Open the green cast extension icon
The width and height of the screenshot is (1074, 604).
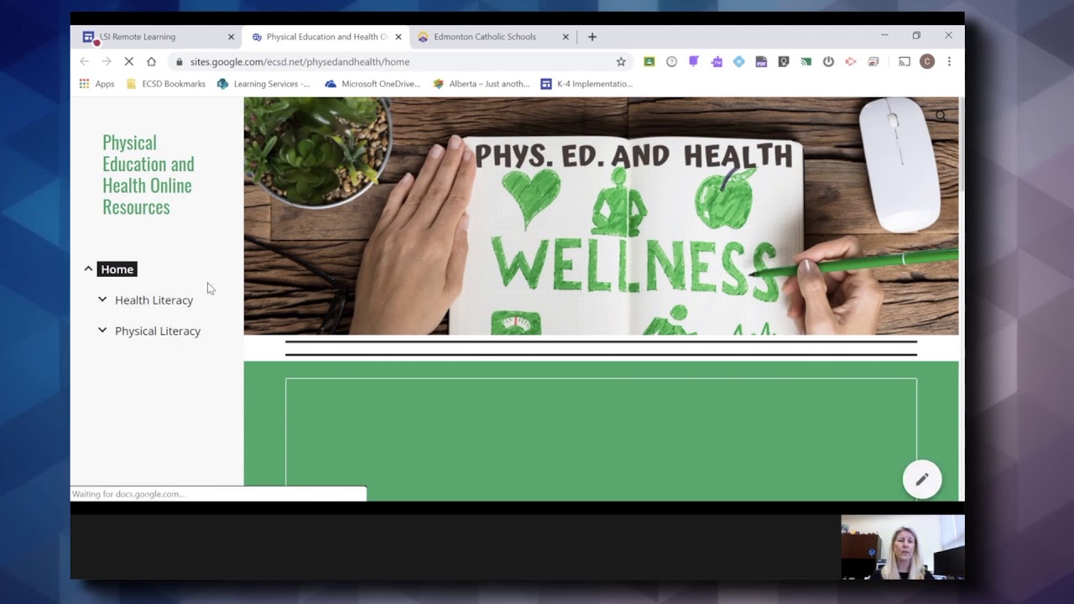pos(805,61)
